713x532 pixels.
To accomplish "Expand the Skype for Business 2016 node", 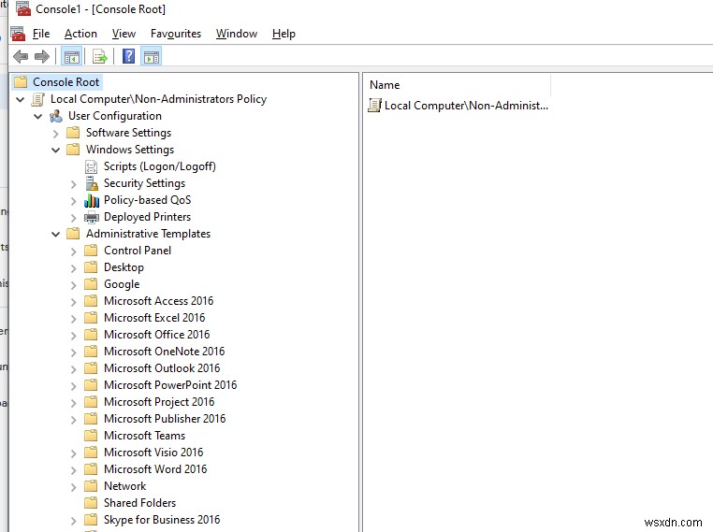I will click(x=73, y=520).
